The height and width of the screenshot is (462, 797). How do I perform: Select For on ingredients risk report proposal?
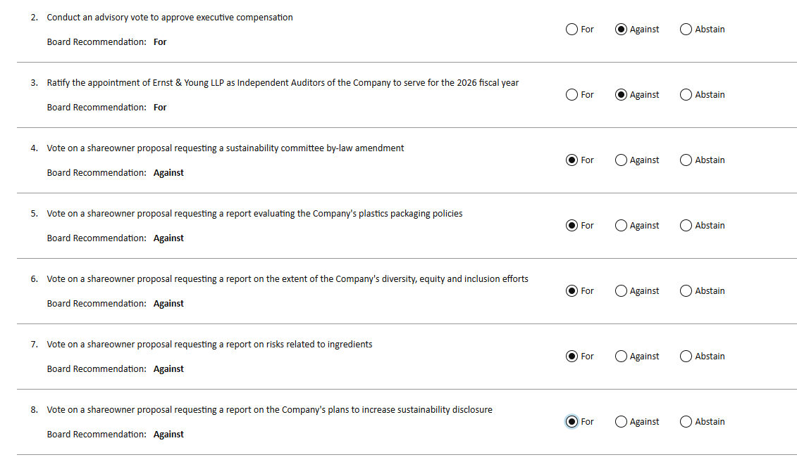[572, 357]
